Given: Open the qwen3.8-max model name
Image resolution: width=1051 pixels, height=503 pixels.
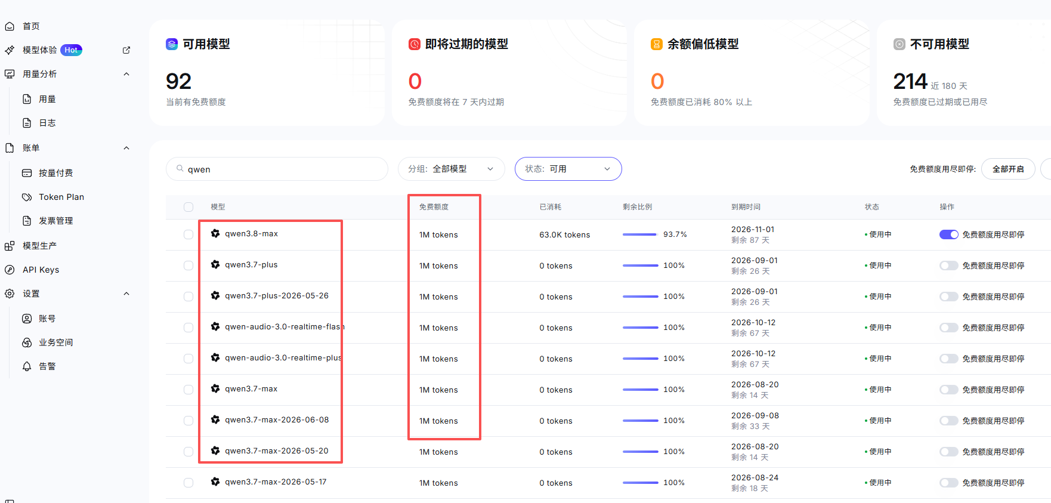Looking at the screenshot, I should point(251,234).
